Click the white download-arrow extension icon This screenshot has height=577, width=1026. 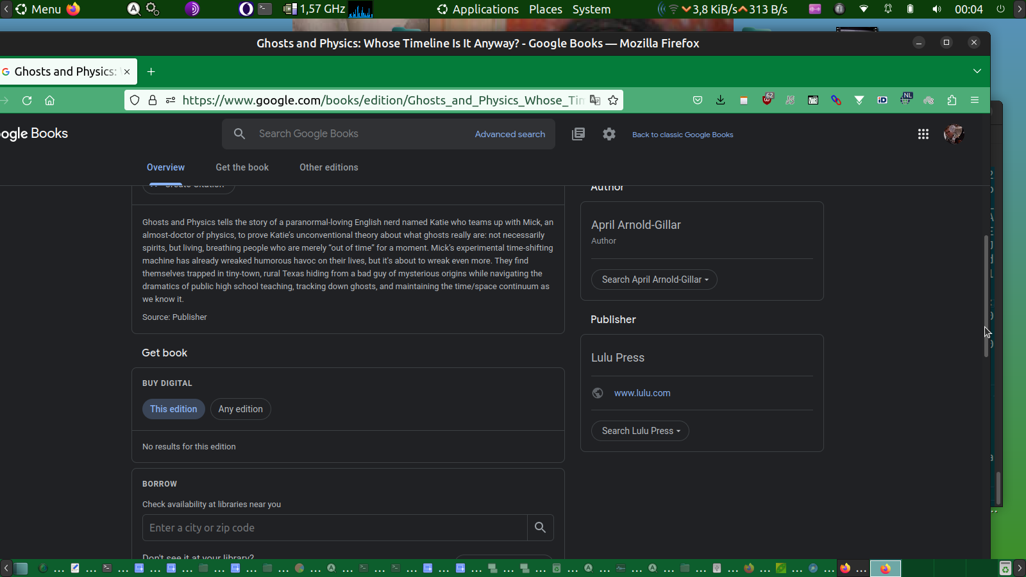(x=859, y=100)
